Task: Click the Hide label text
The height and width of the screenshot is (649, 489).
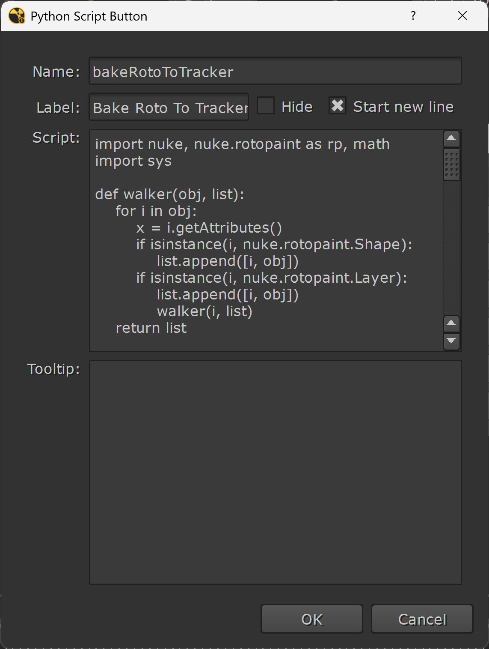Action: (296, 106)
